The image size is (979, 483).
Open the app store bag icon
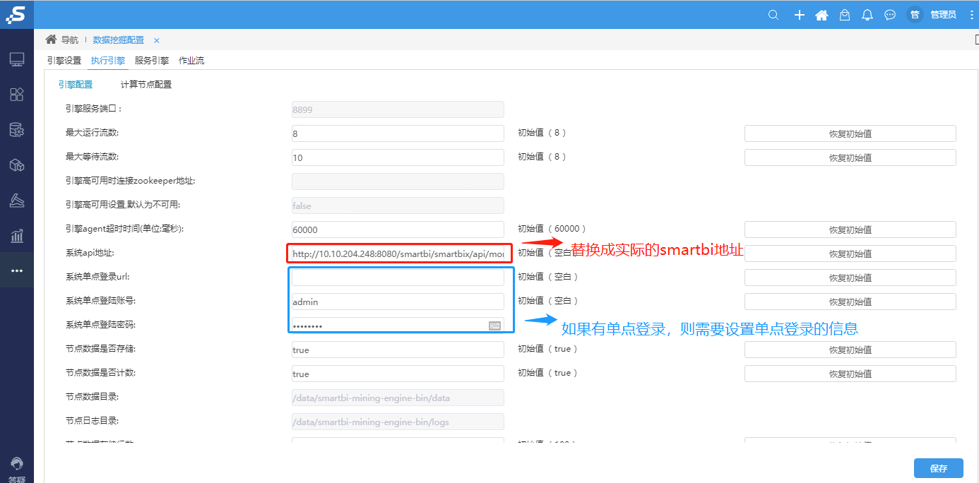pos(844,15)
